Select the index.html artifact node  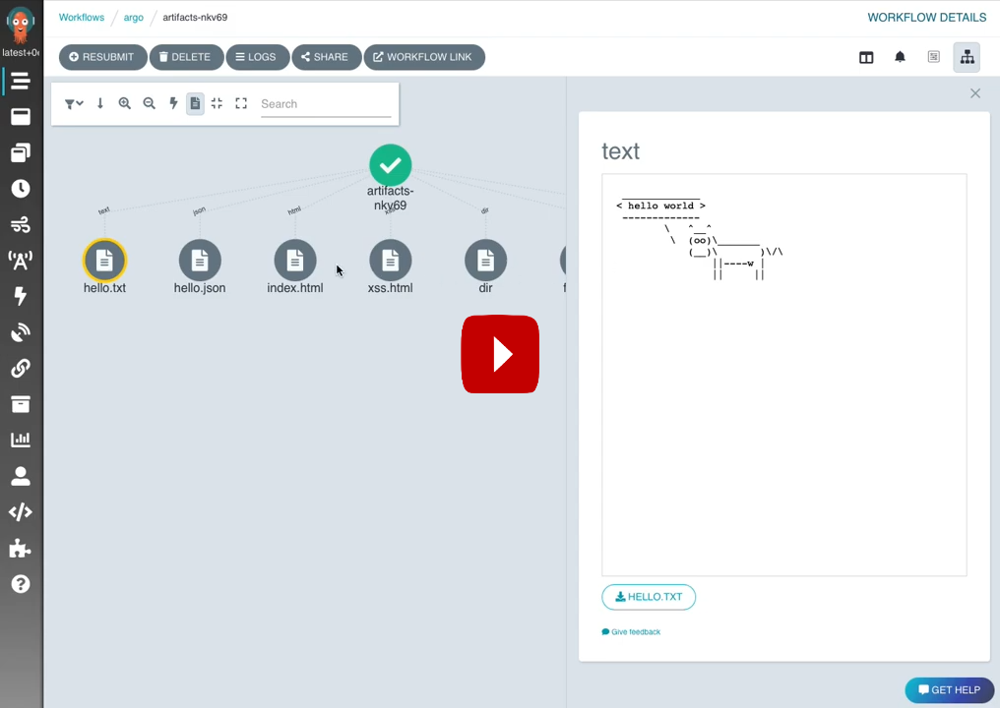[295, 261]
